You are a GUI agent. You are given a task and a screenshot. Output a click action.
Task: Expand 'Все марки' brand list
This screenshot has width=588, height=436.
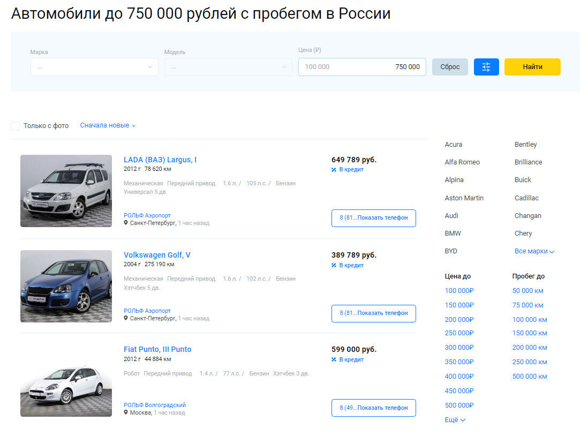[x=534, y=251]
